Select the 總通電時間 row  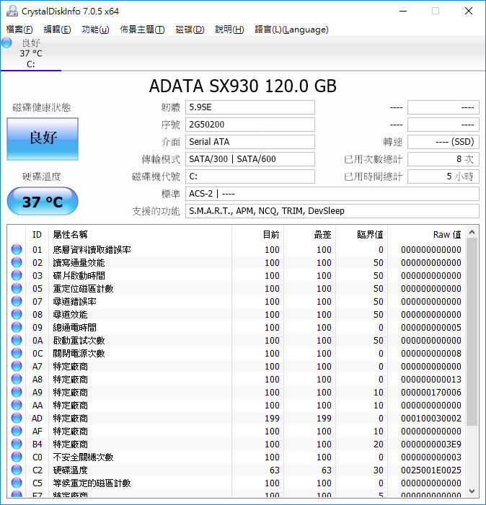(237, 327)
